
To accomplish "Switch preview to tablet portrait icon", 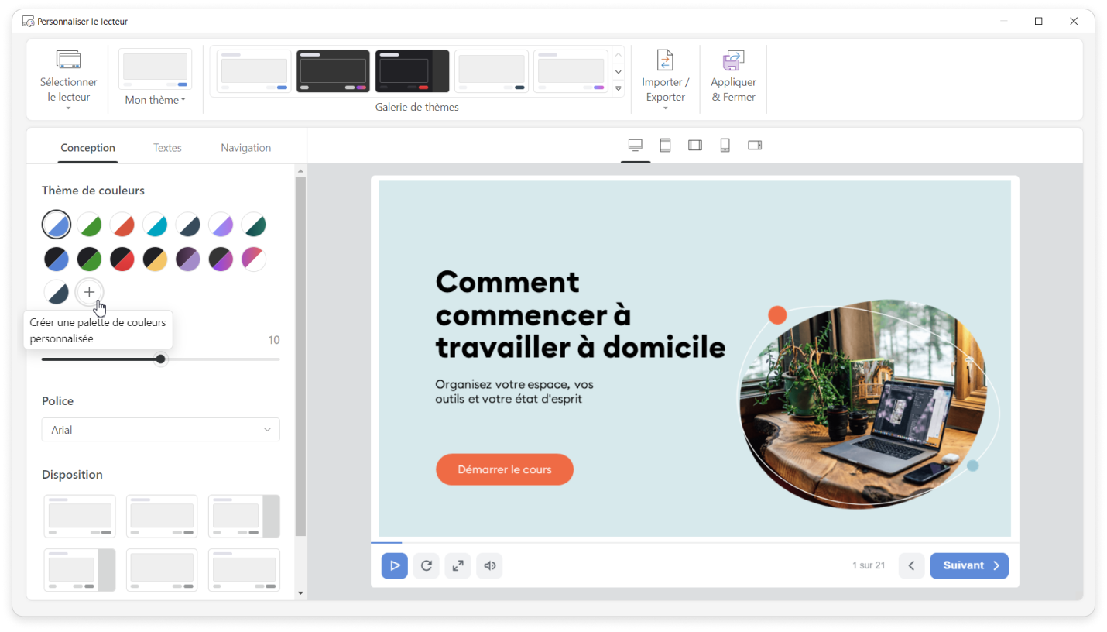I will (x=665, y=146).
